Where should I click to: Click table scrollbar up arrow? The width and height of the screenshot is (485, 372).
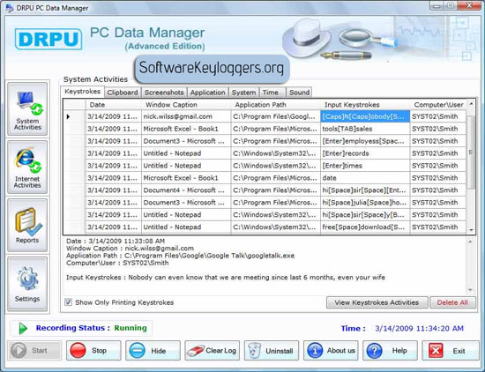(471, 104)
